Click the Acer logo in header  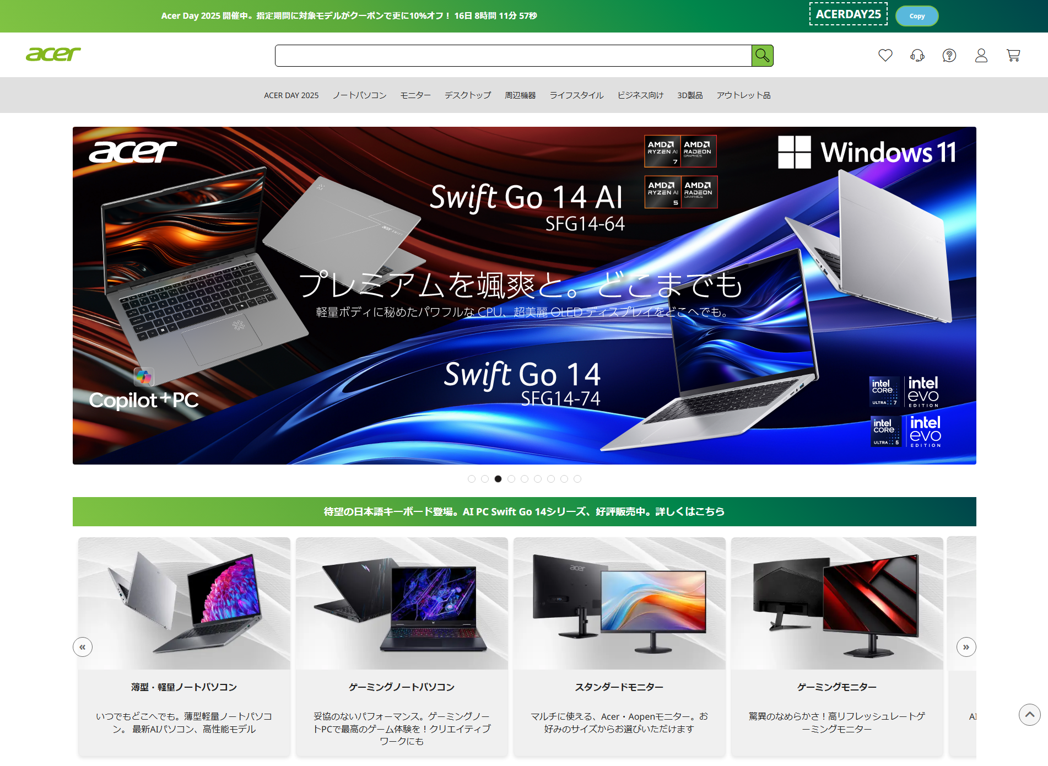point(53,54)
